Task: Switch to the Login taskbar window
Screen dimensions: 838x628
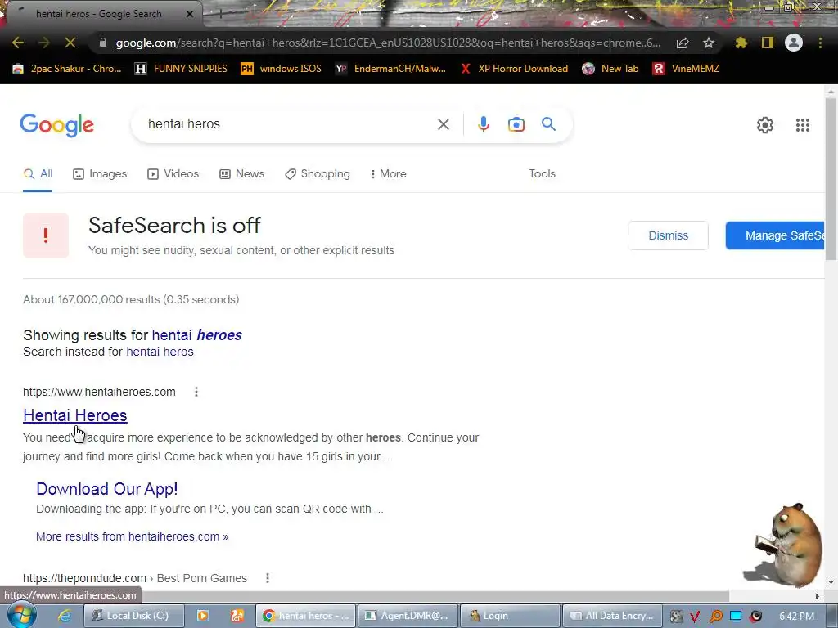Action: coord(510,616)
